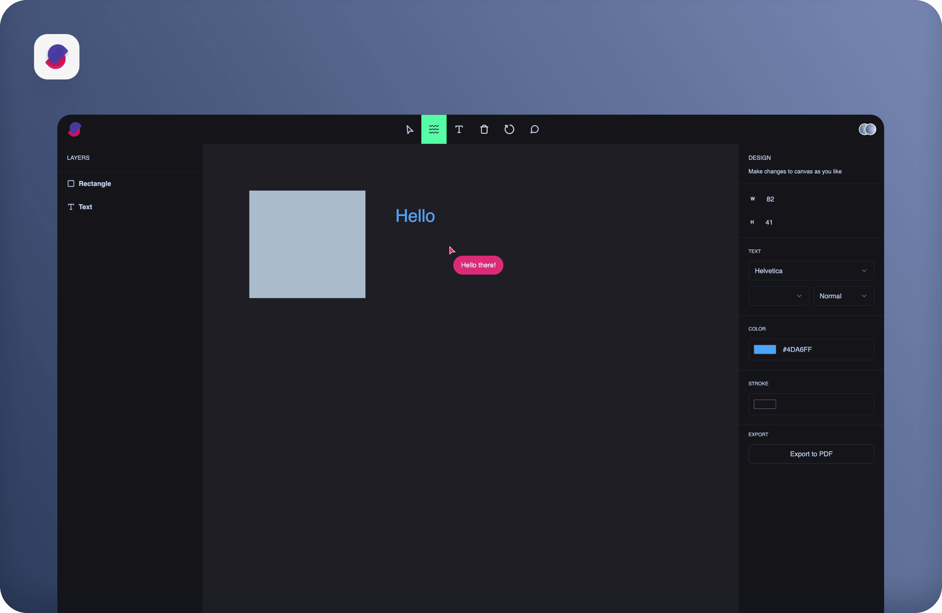Image resolution: width=942 pixels, height=613 pixels.
Task: Click the large app icon tile
Action: tap(56, 57)
